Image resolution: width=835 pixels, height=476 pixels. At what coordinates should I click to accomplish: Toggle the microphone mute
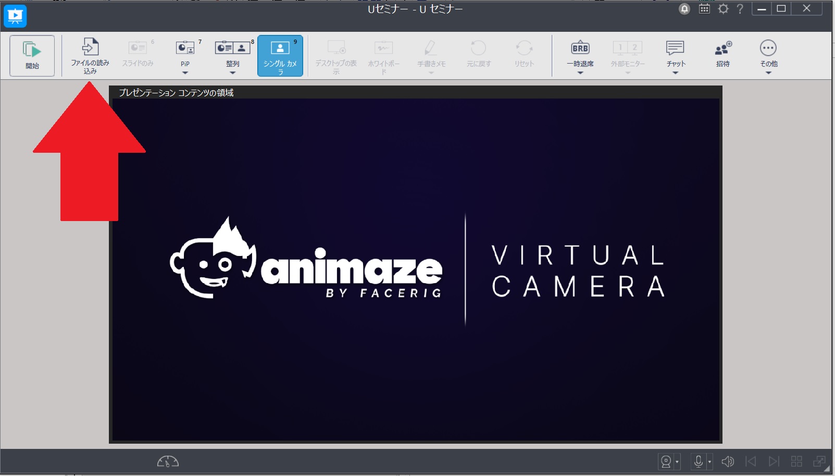[699, 461]
